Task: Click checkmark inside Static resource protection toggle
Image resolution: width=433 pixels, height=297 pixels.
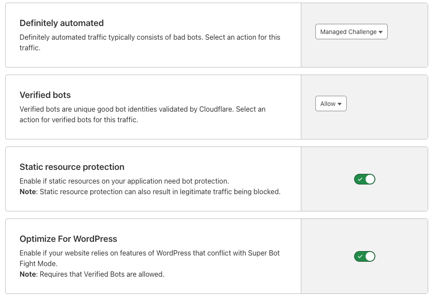Action: (x=360, y=179)
